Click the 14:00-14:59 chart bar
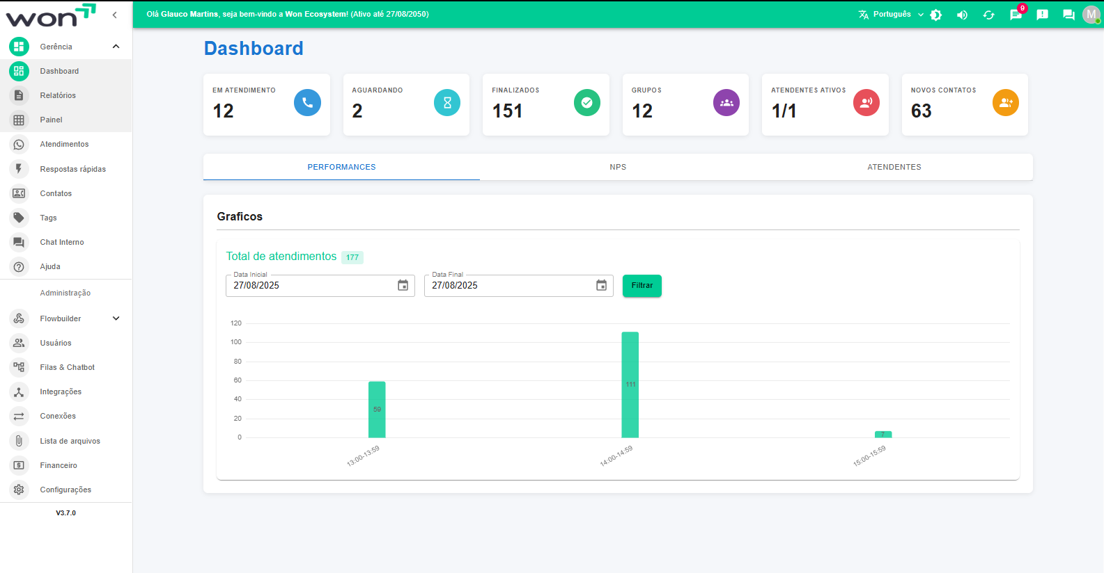Screen dimensions: 1104x573 [x=630, y=385]
